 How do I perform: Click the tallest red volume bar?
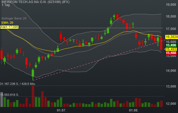coord(33,96)
